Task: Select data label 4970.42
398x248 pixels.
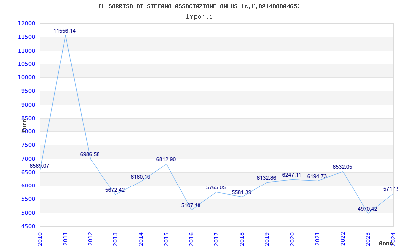Action: click(367, 209)
